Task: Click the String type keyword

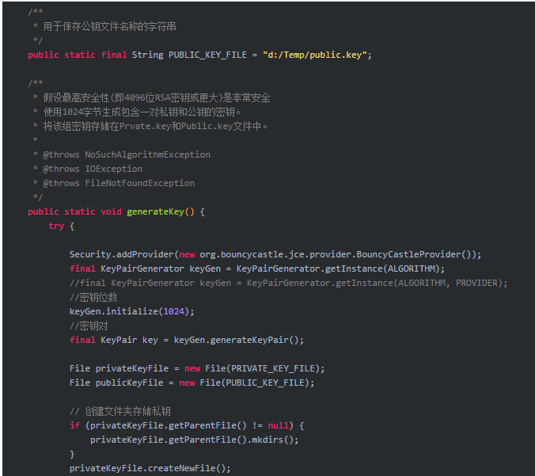Action: coord(147,55)
